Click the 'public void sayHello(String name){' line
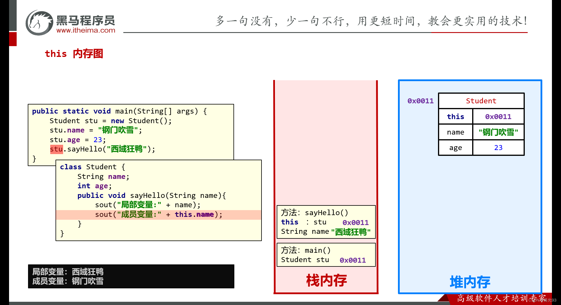 152,196
